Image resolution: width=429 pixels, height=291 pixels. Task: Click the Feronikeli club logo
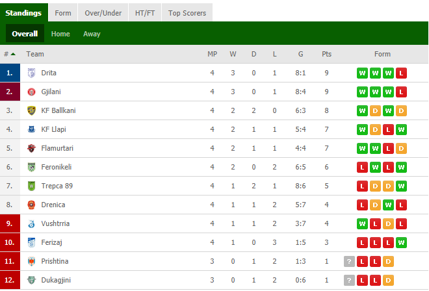click(x=31, y=167)
